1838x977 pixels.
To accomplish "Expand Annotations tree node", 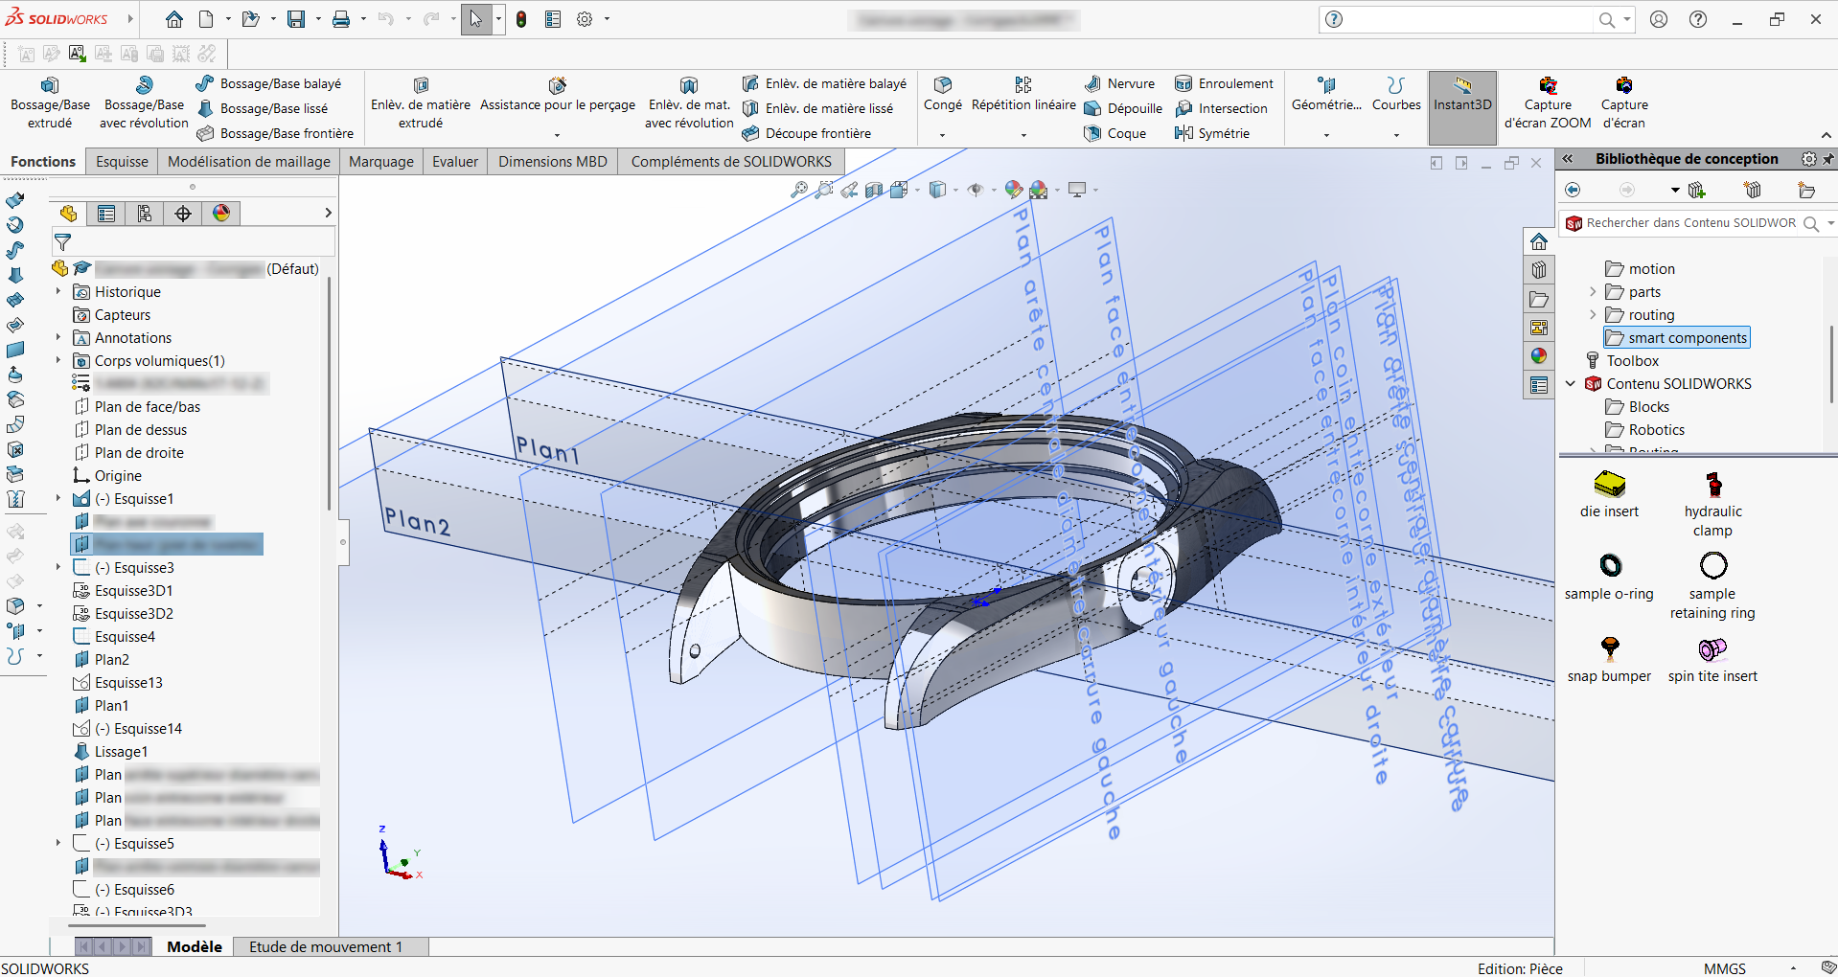I will [x=58, y=337].
